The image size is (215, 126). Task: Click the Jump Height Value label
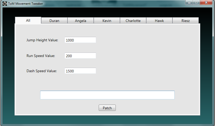(x=42, y=40)
